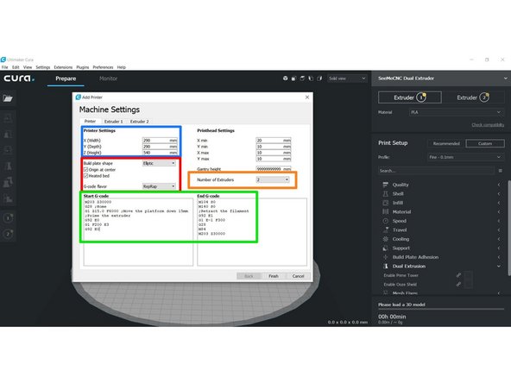Screen dimensions: 511x383
Task: Expand the Material settings category chevron
Action: [x=499, y=211]
